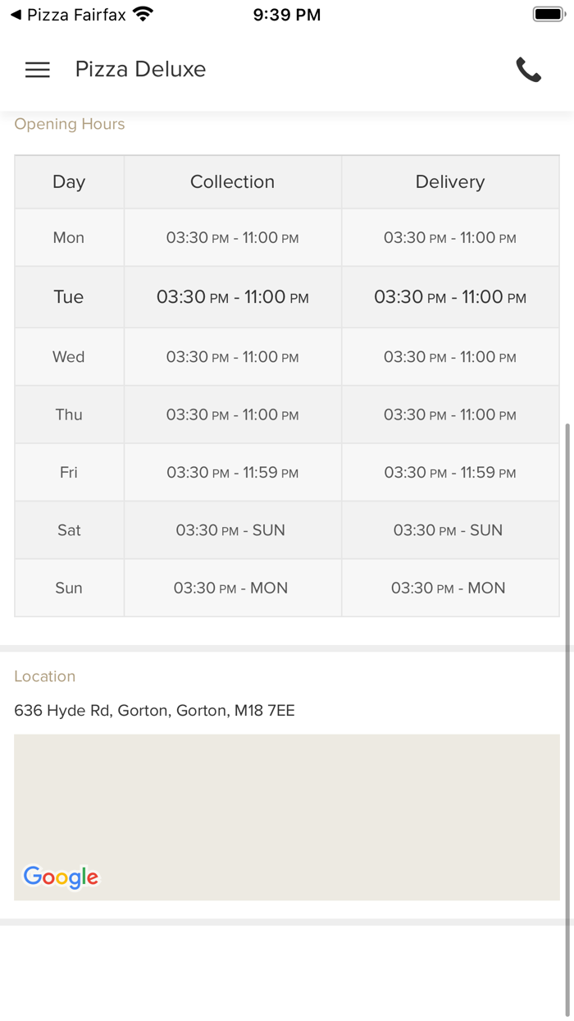Open the hamburger menu
This screenshot has height=1021, width=574.
(x=38, y=70)
